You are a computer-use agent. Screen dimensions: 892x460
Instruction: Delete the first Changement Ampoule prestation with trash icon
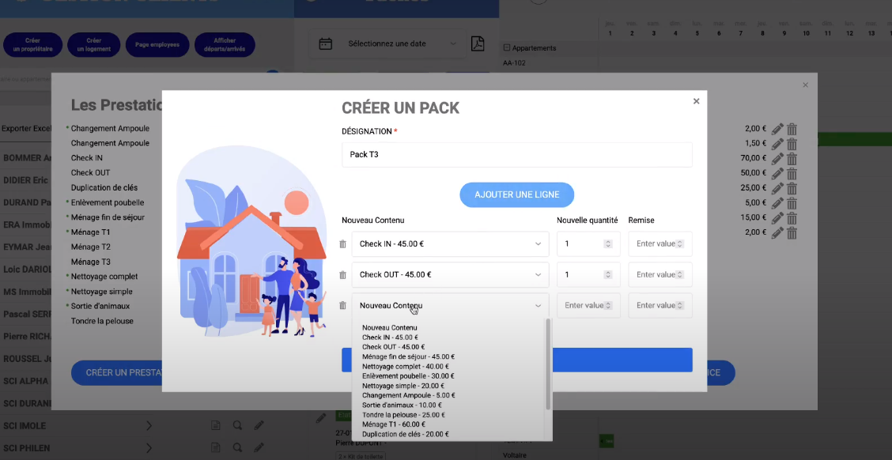(x=792, y=129)
